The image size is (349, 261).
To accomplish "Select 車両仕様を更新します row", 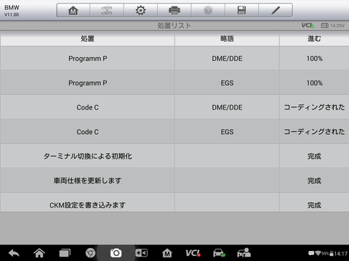I will [x=174, y=181].
